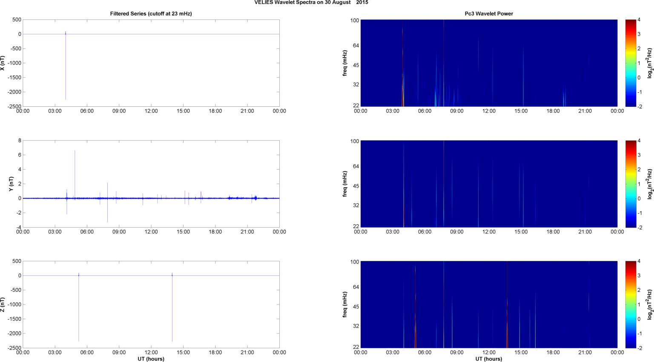Image resolution: width=654 pixels, height=362 pixels.
Task: Click 'freq (mHz)' label of the bottom wavelet plot
Action: [345, 305]
